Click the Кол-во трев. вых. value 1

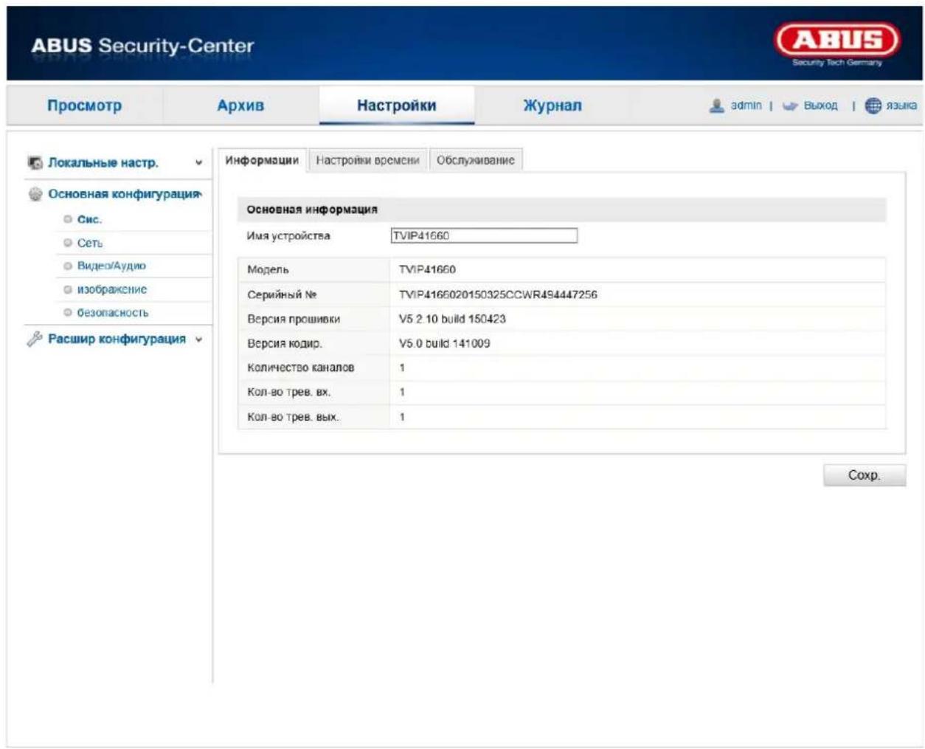pyautogui.click(x=402, y=417)
